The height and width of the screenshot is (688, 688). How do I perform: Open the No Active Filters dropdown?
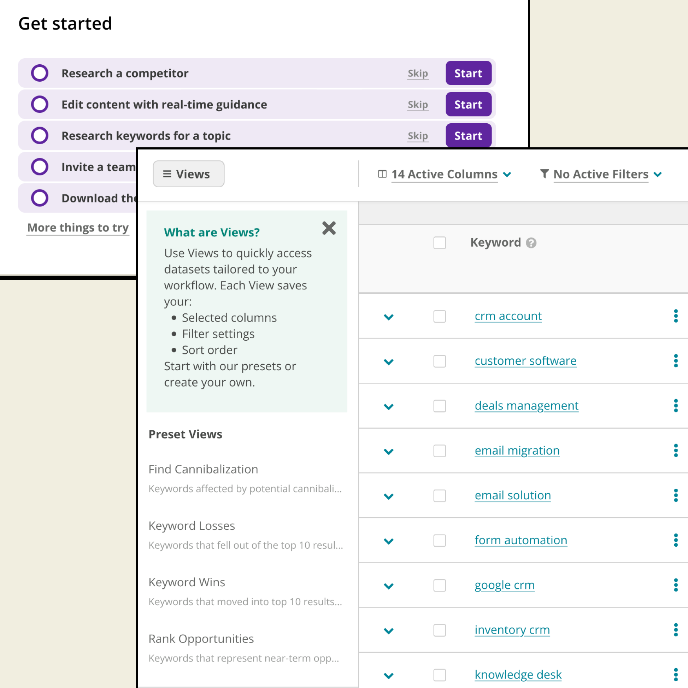(601, 174)
